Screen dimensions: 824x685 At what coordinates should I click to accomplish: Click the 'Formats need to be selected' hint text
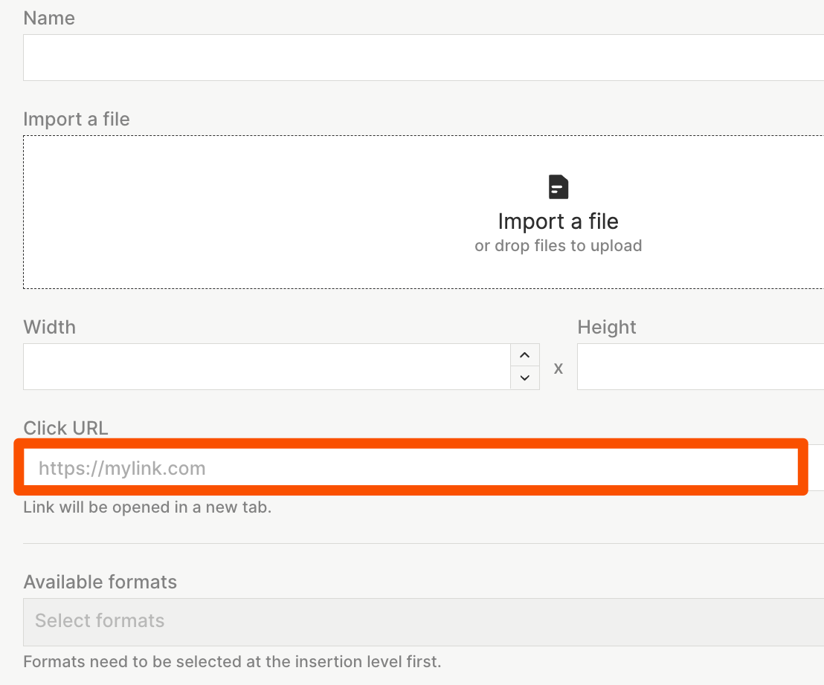[232, 662]
